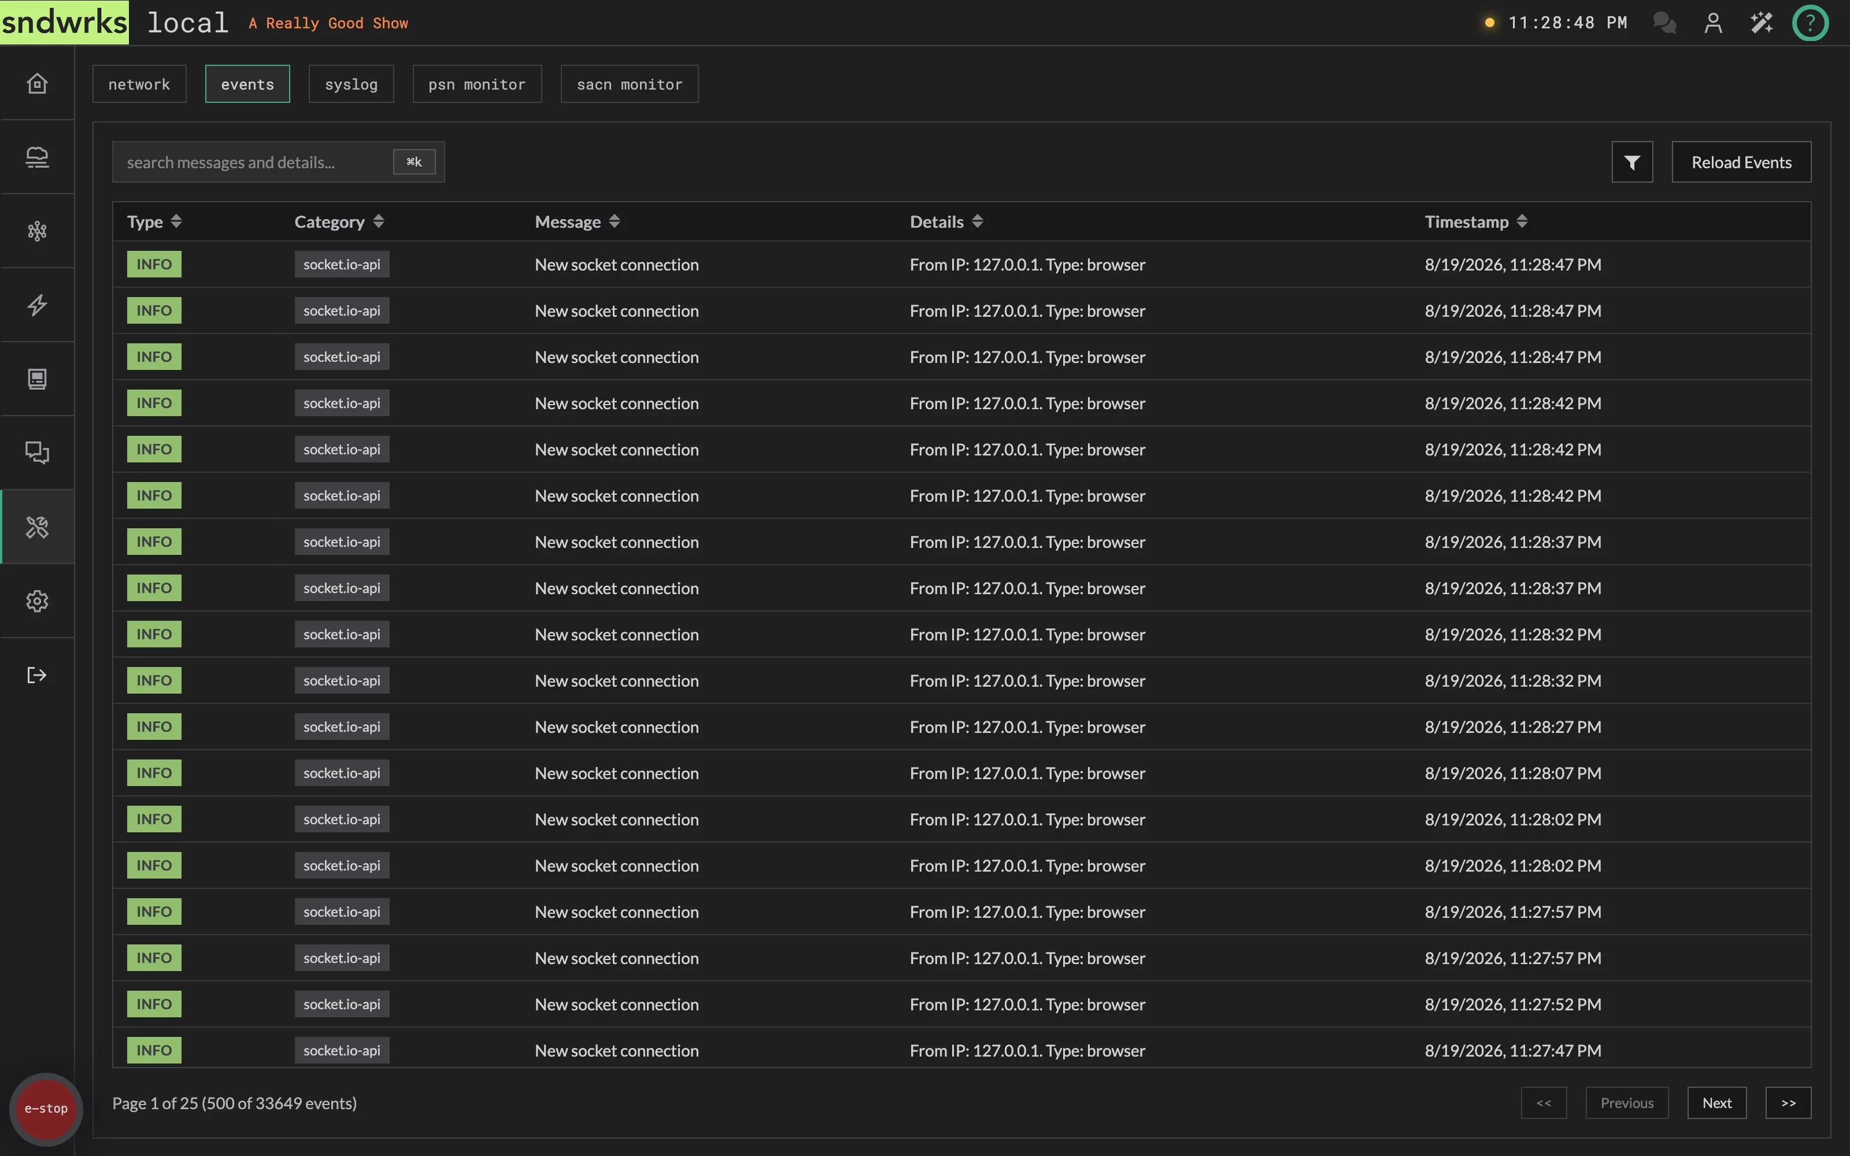Select the events tab

[x=247, y=84]
